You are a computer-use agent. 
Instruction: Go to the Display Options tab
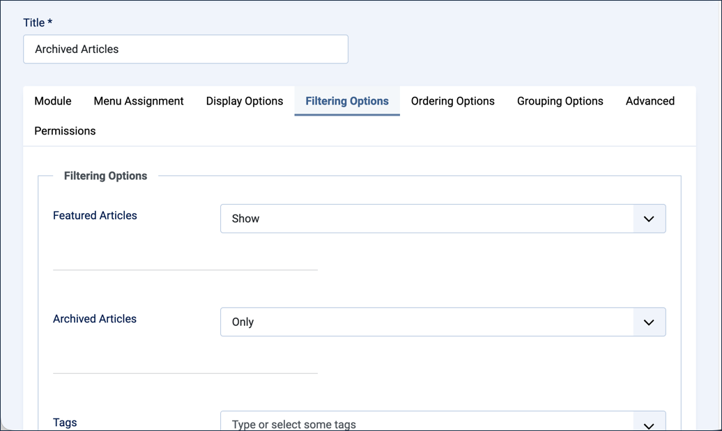[x=245, y=101]
